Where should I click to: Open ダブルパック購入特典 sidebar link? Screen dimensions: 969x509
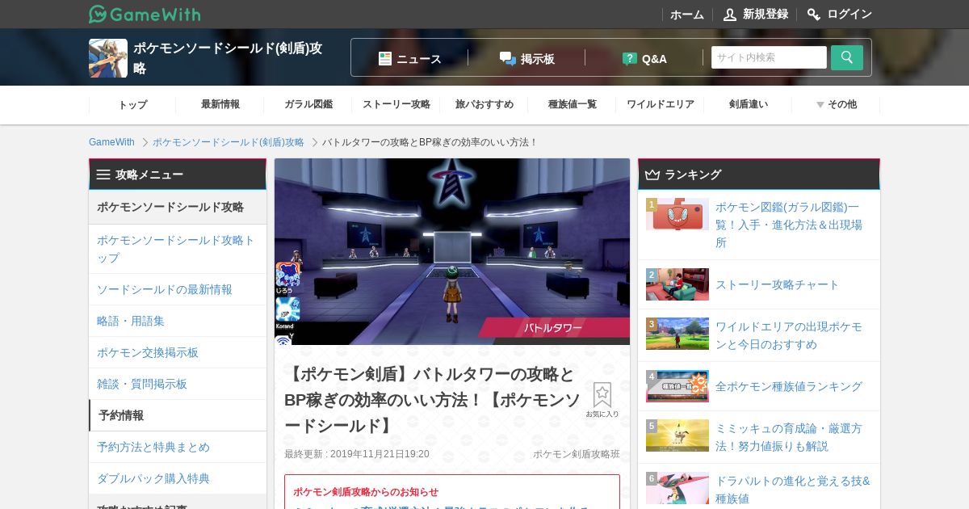pyautogui.click(x=178, y=478)
